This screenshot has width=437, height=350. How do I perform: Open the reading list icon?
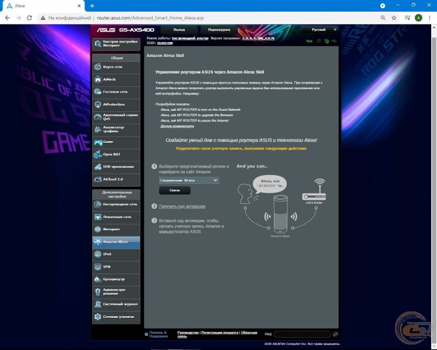(x=407, y=18)
